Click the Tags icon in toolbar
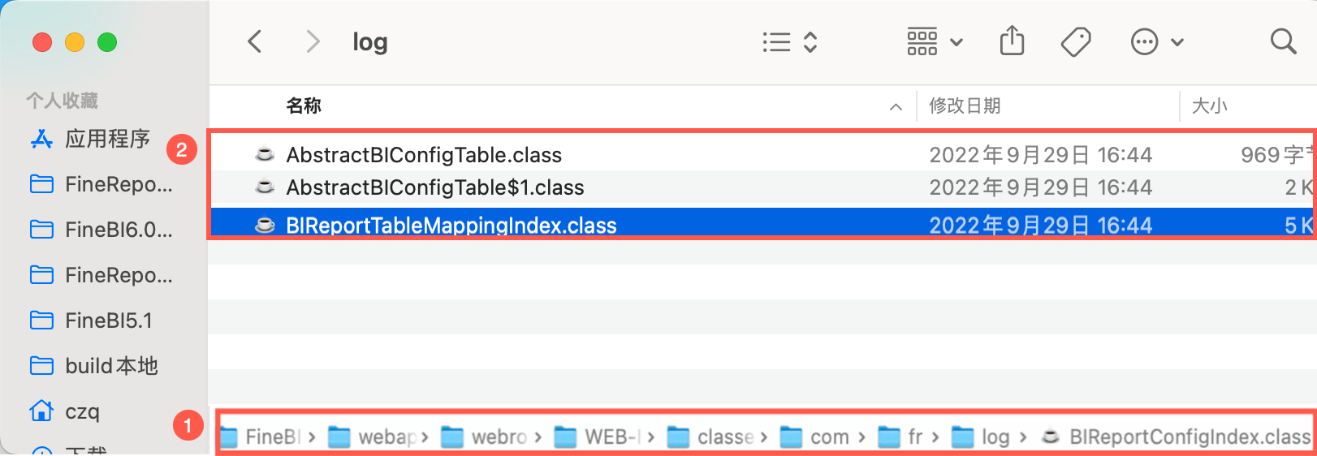Screen dimensions: 1317x456 (1076, 41)
